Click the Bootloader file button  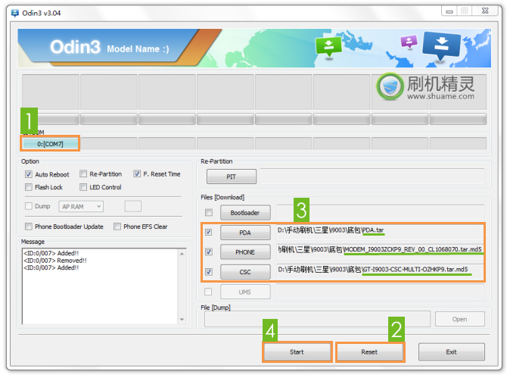click(245, 213)
